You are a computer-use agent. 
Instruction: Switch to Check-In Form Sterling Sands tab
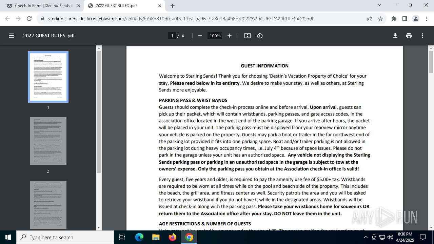point(43,6)
